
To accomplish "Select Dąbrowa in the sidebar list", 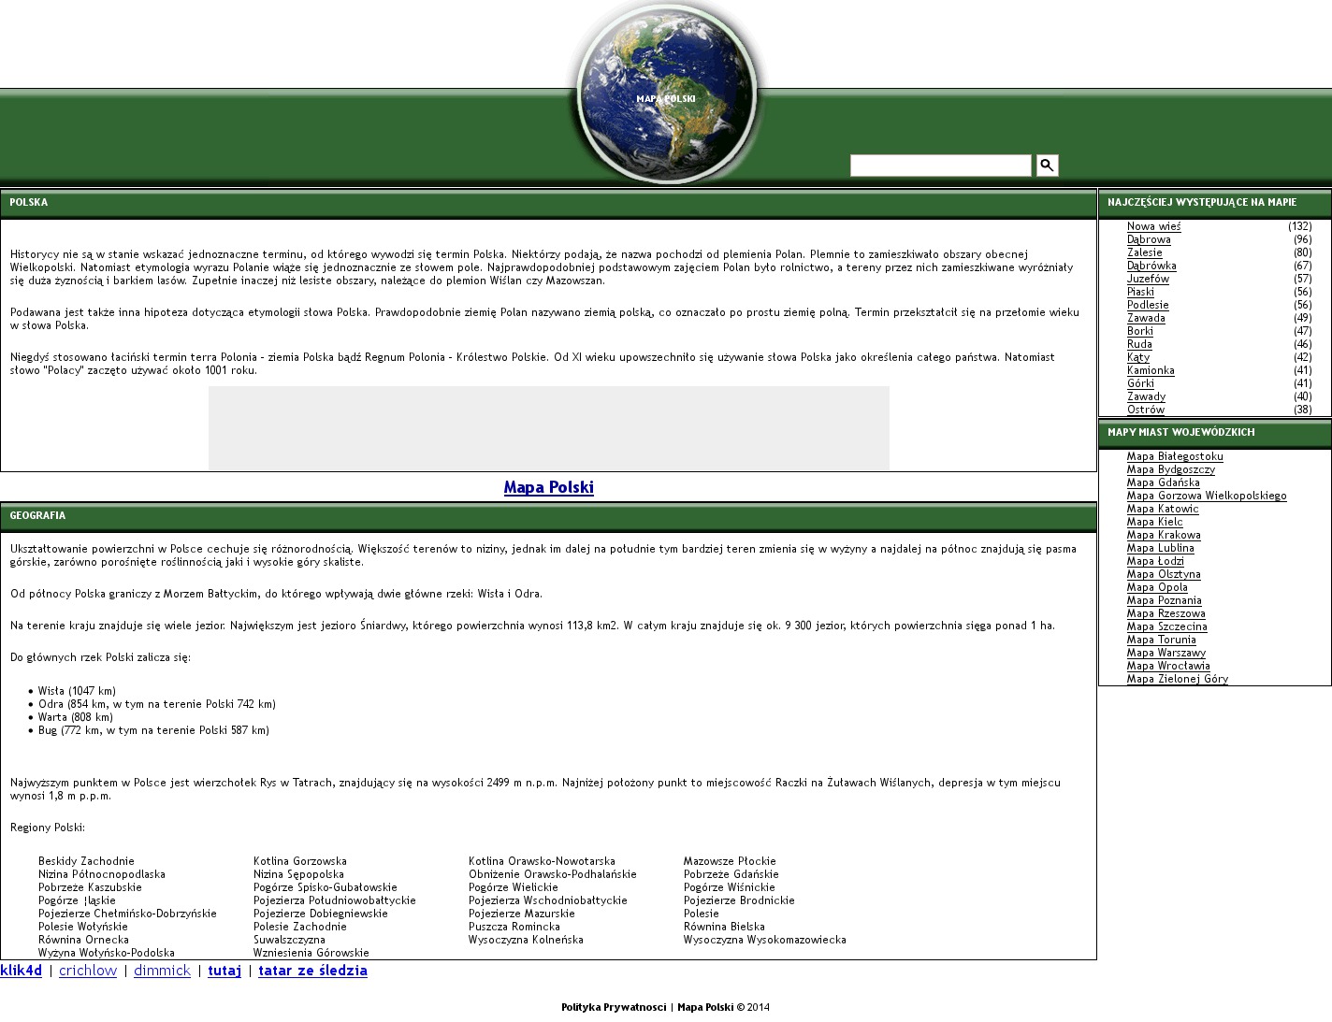I will tap(1149, 239).
